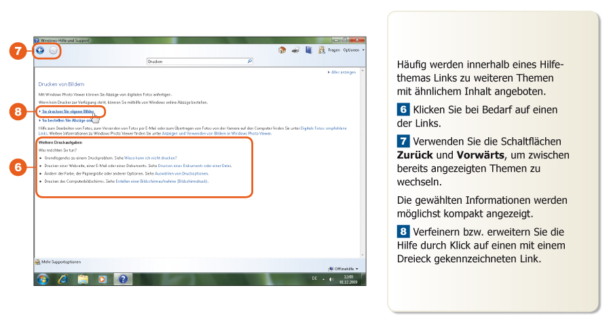The height and width of the screenshot is (326, 611).
Task: Open link 'Wieso kann ich nicht drucken?'
Action: [x=150, y=157]
